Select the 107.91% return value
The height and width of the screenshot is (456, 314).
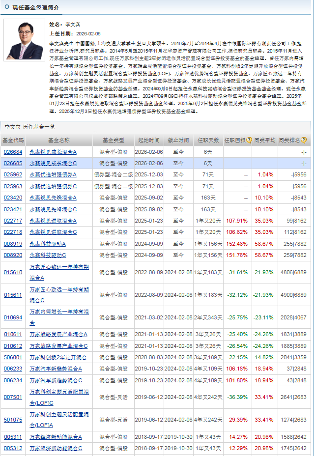click(x=237, y=221)
